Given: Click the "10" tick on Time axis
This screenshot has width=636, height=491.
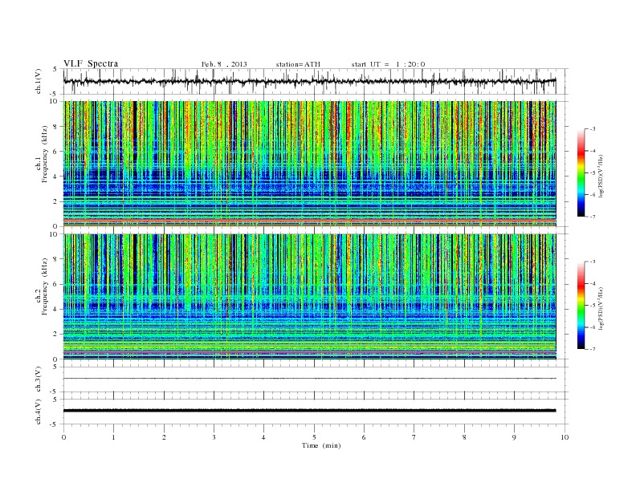Looking at the screenshot, I should (x=565, y=437).
